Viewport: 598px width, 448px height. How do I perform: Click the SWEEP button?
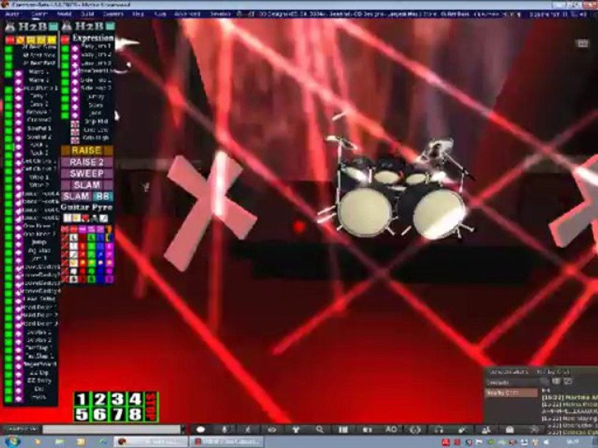pyautogui.click(x=87, y=174)
